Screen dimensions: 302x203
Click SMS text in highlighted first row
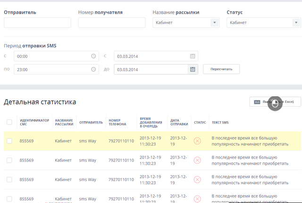tap(250, 141)
